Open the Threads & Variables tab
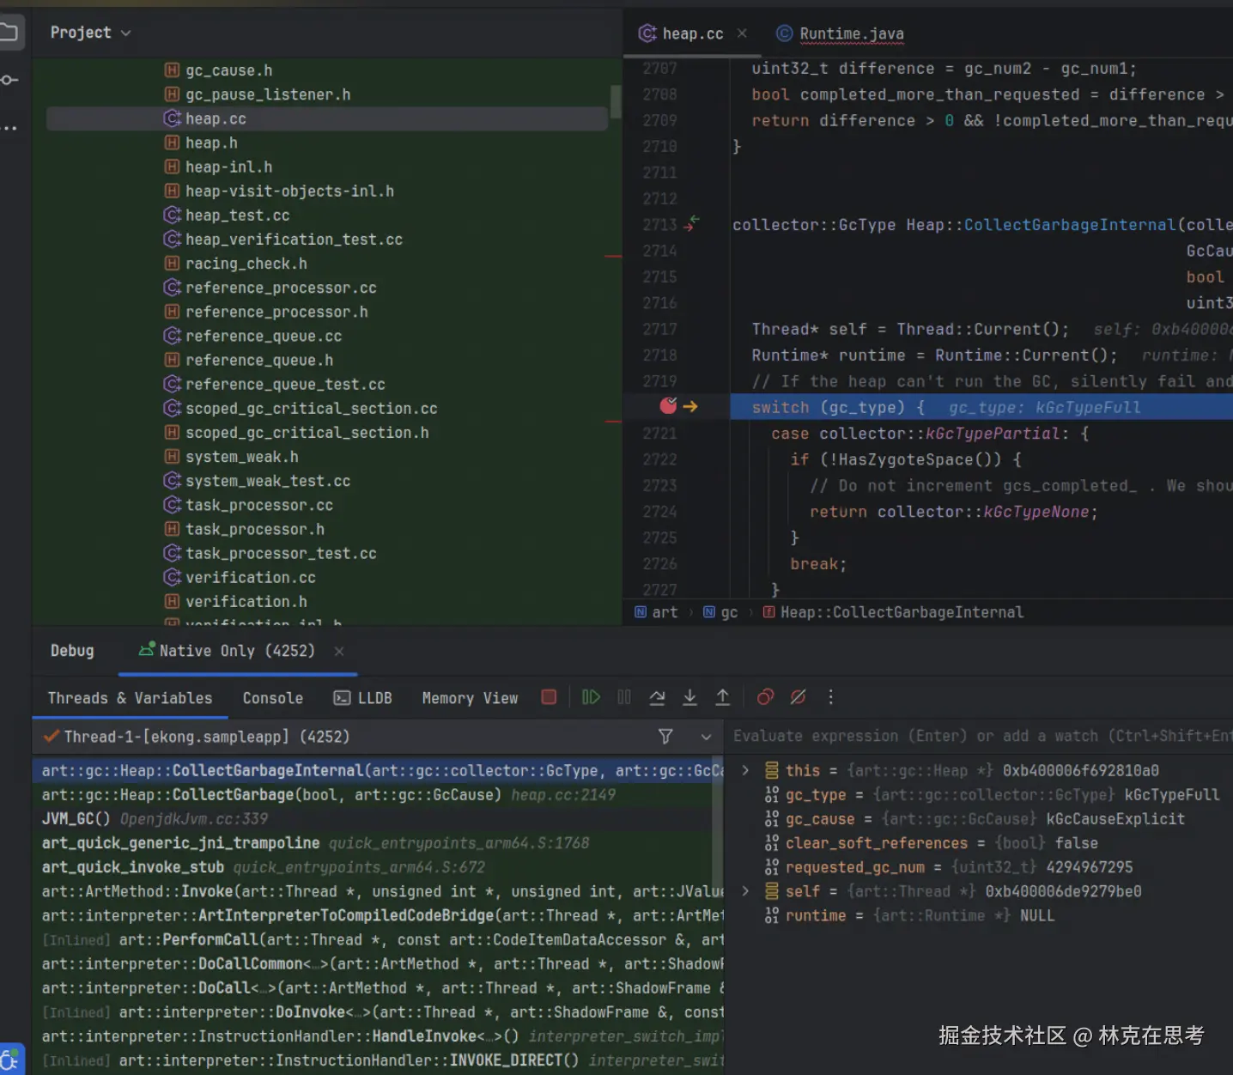Image resolution: width=1233 pixels, height=1075 pixels. pos(130,698)
